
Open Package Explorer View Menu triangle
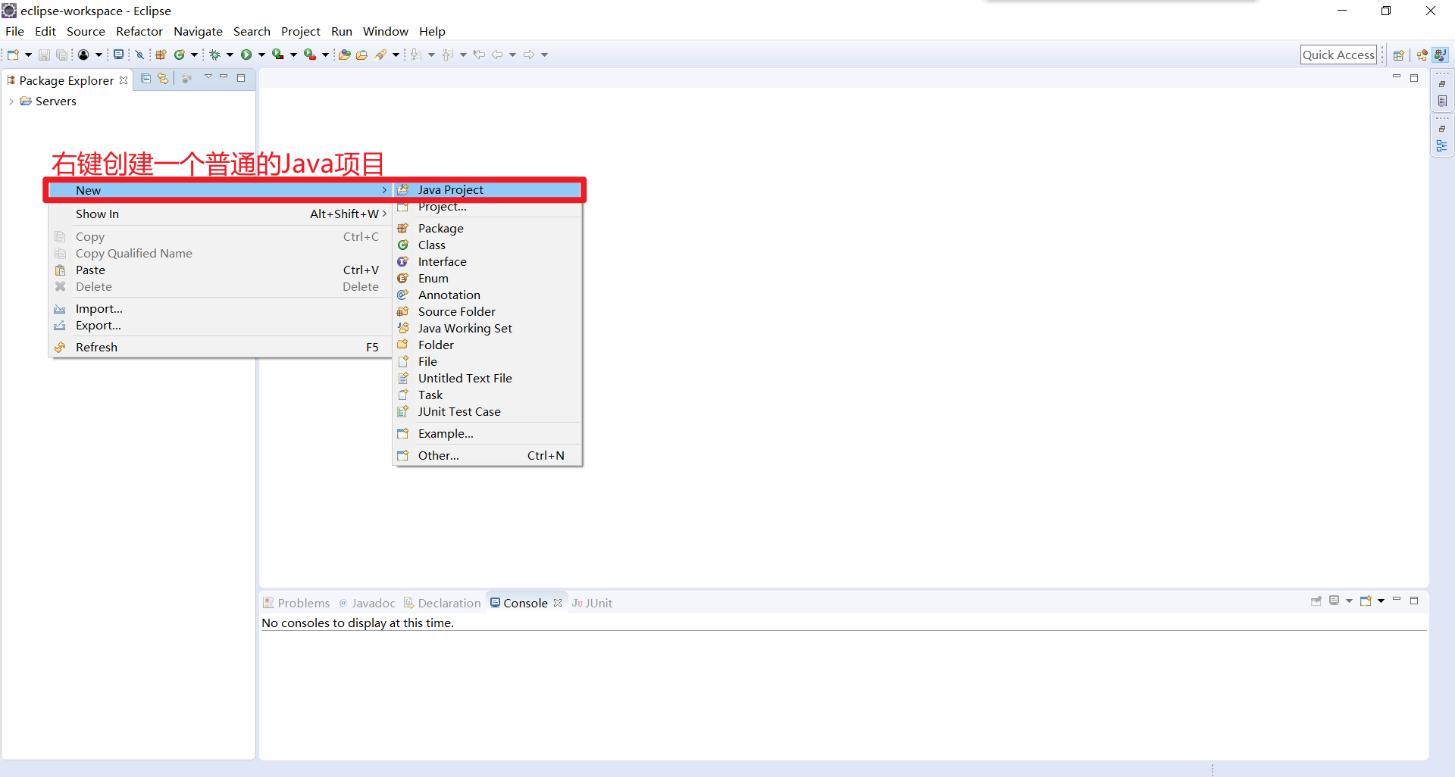coord(208,77)
